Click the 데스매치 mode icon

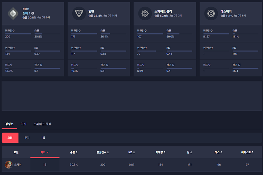click(x=211, y=13)
